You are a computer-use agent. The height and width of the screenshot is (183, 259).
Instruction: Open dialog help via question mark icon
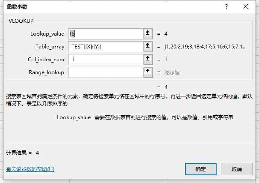point(226,6)
